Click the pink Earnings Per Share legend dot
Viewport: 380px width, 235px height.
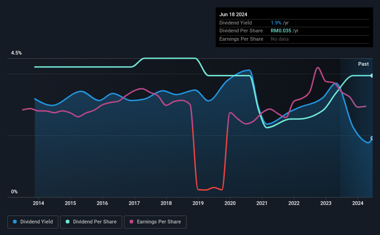coord(131,222)
